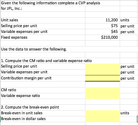138x125 pixels.
Task: Click the cell showing $210,000 fixed expenses
Action: point(102,38)
